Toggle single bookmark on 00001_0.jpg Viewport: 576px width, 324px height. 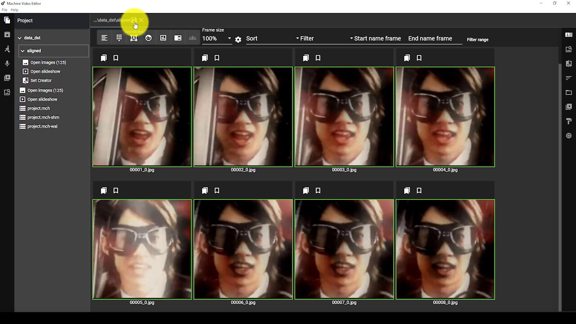[x=116, y=58]
